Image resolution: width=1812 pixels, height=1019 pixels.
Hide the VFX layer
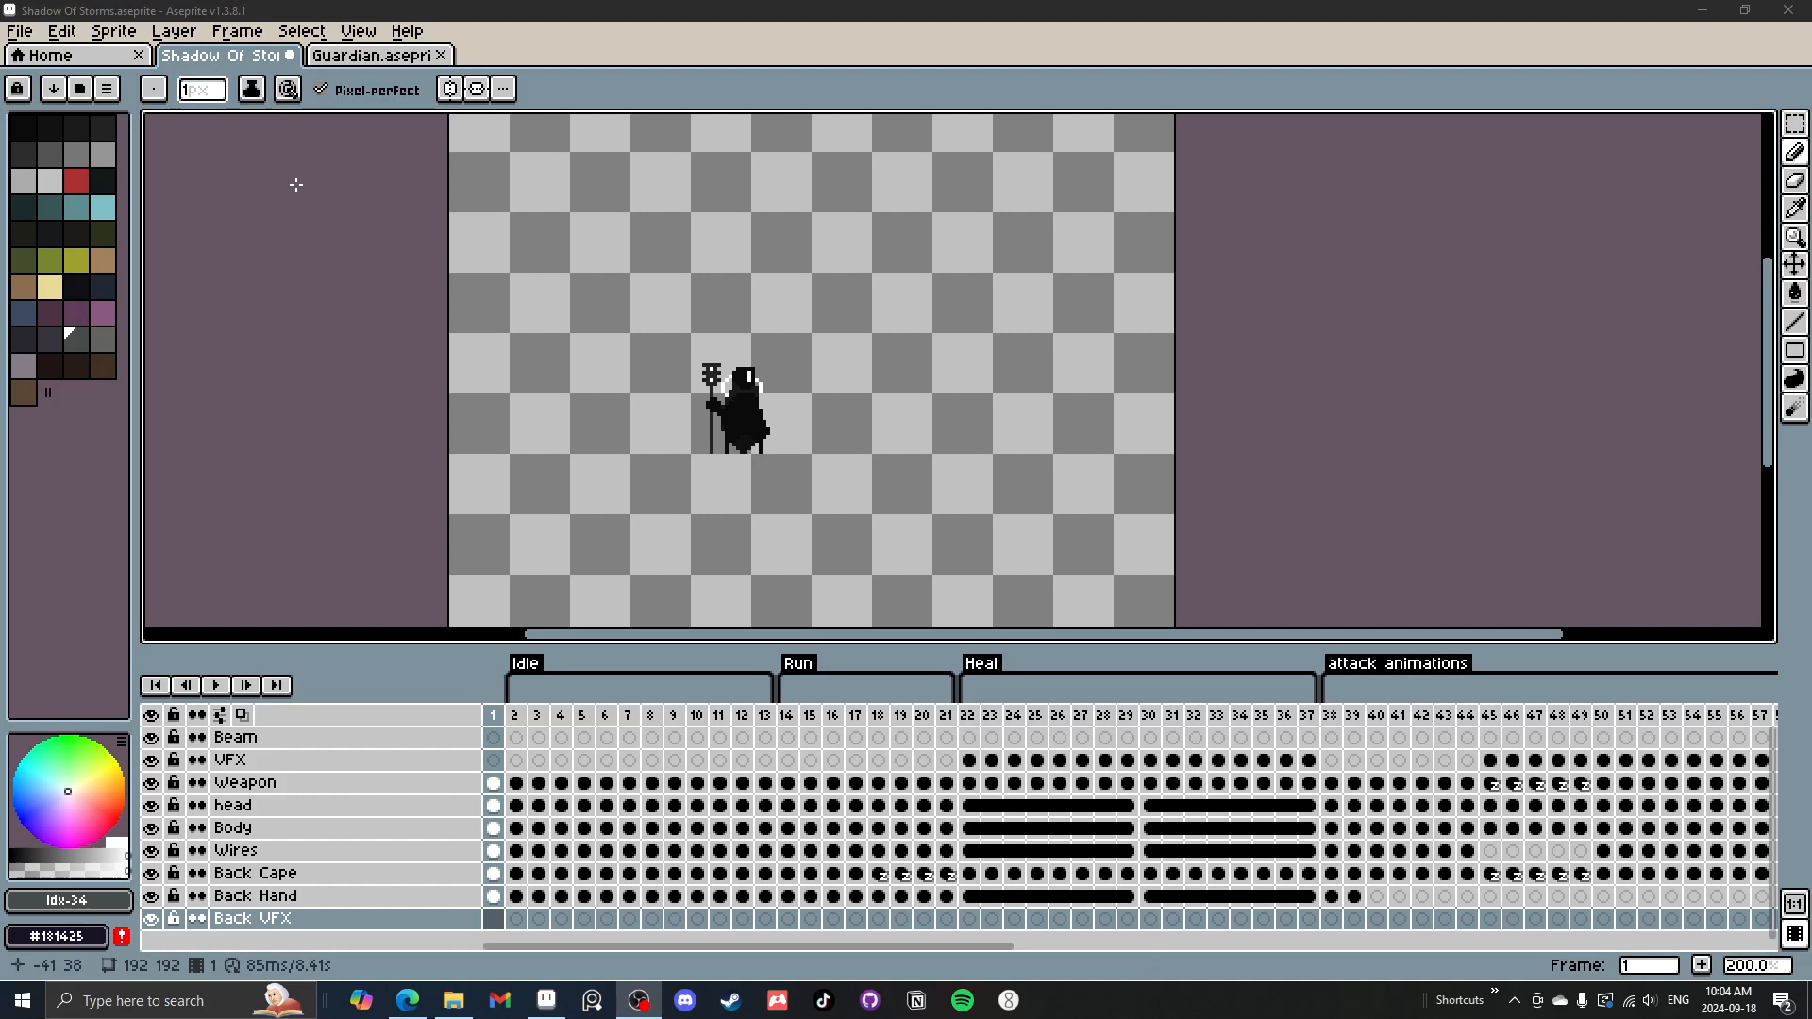pos(151,760)
